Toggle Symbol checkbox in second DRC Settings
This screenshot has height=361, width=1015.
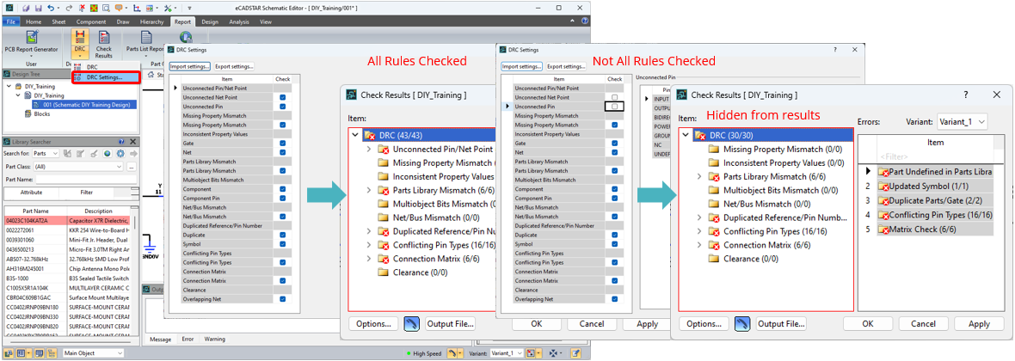[613, 244]
